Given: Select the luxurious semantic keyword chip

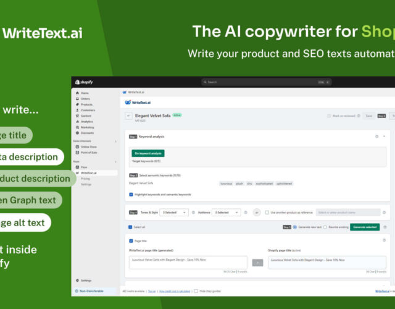Looking at the screenshot, I should click(227, 184).
